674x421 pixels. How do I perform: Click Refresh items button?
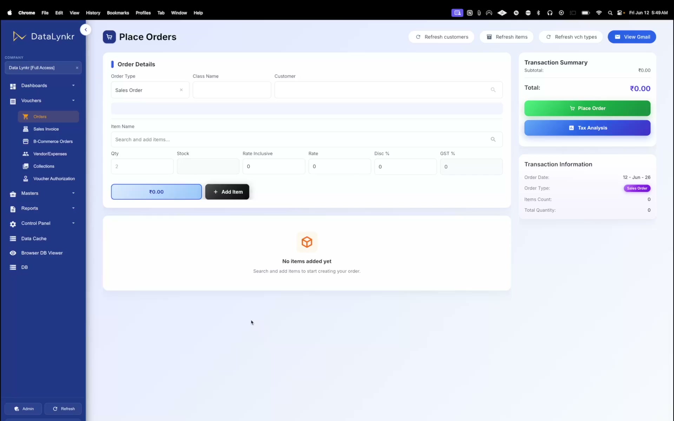click(507, 37)
